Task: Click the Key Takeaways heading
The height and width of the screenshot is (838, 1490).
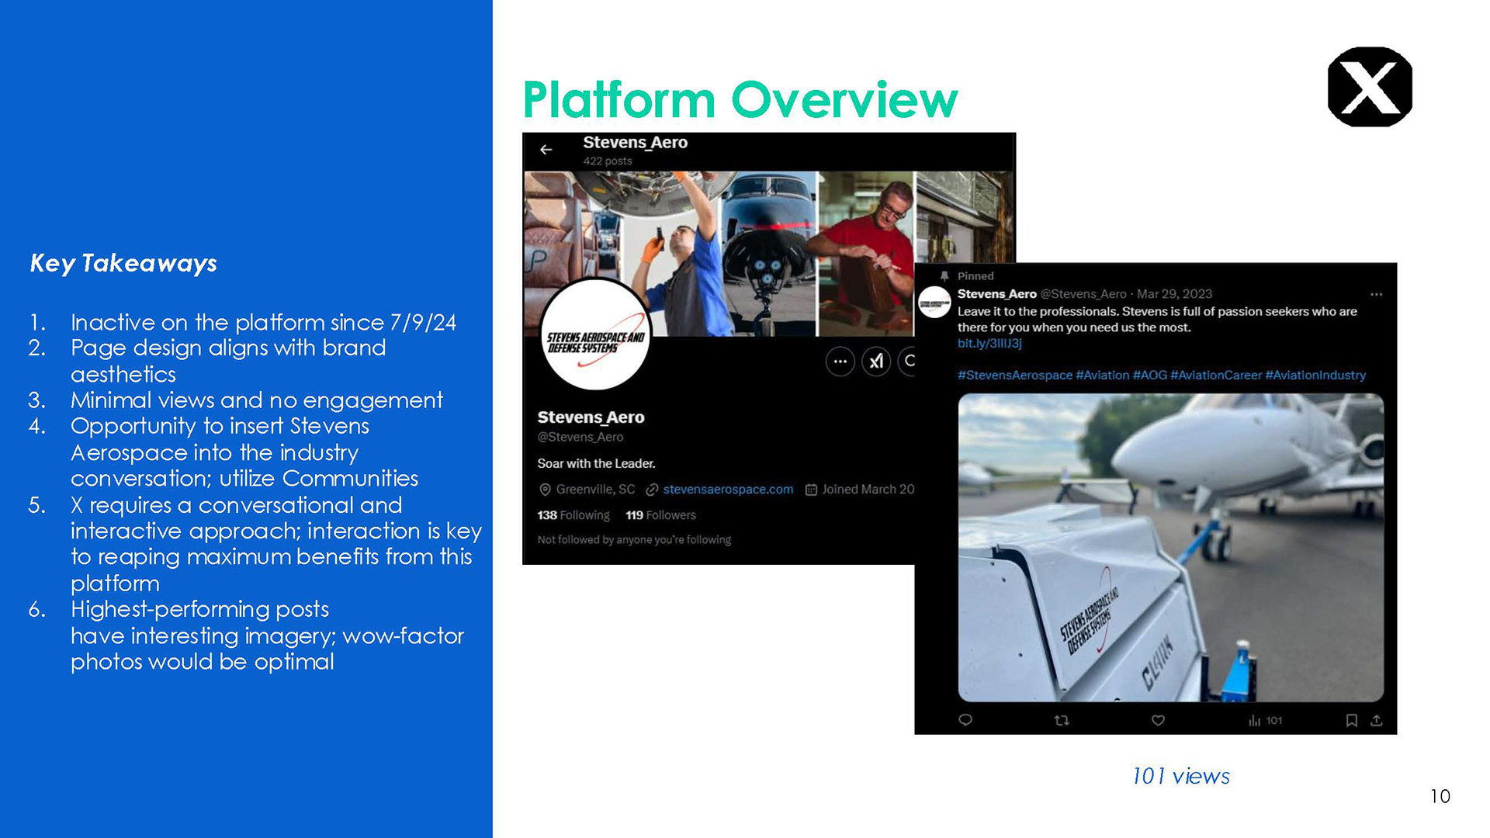Action: 123,264
